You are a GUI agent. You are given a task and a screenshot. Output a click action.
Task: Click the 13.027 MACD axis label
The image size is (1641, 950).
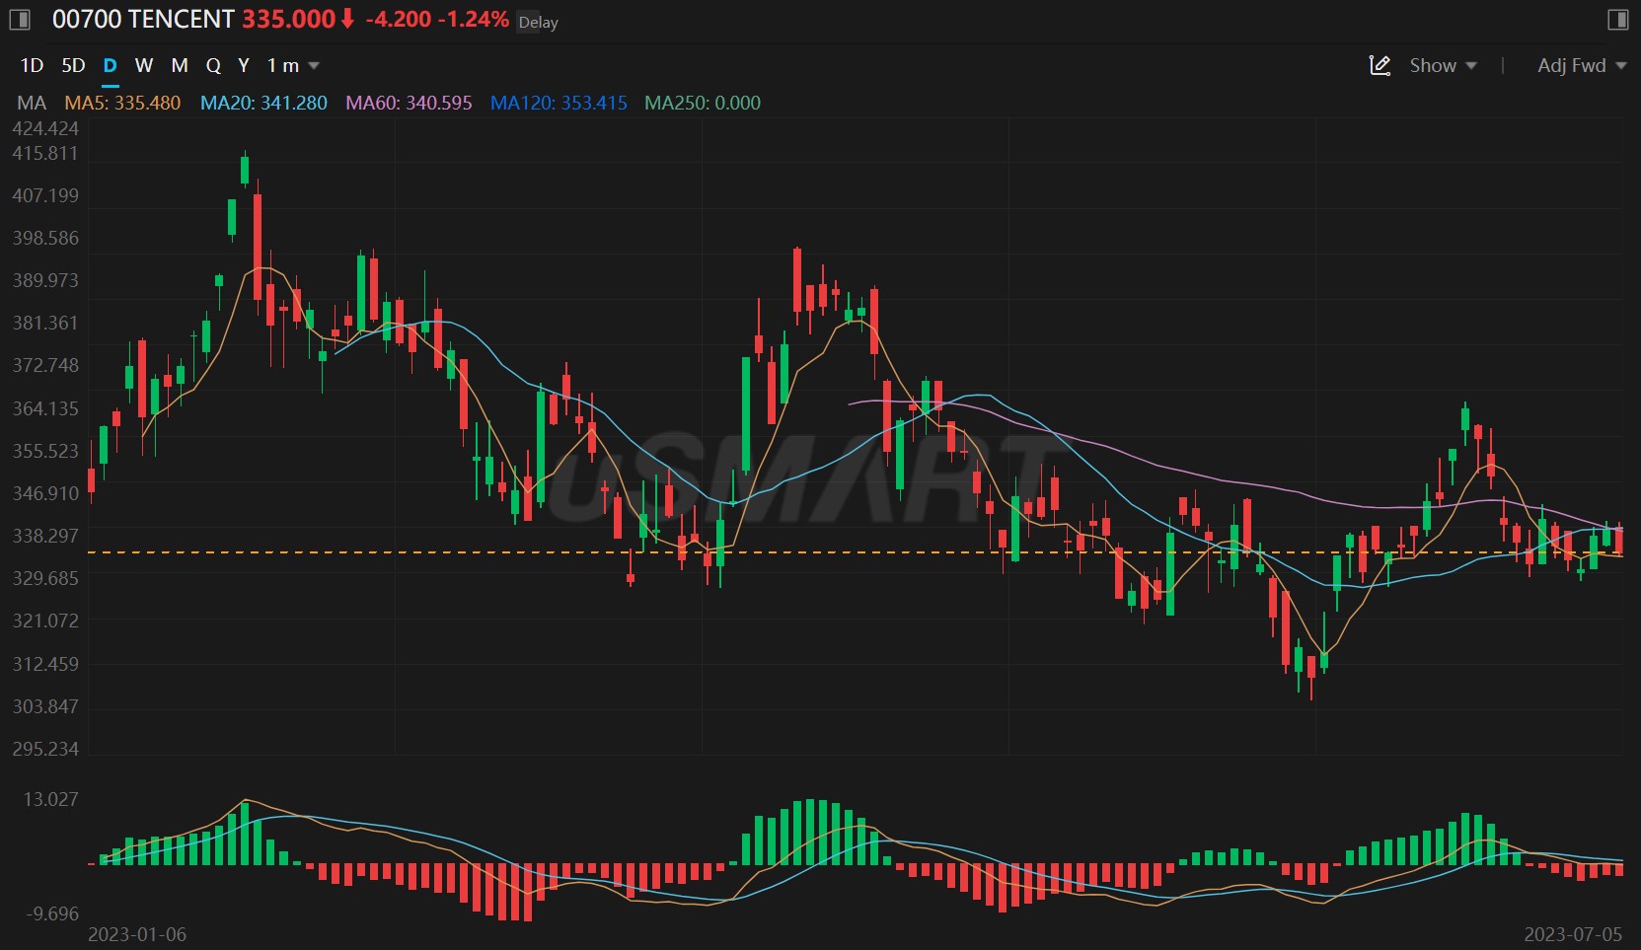tap(50, 799)
